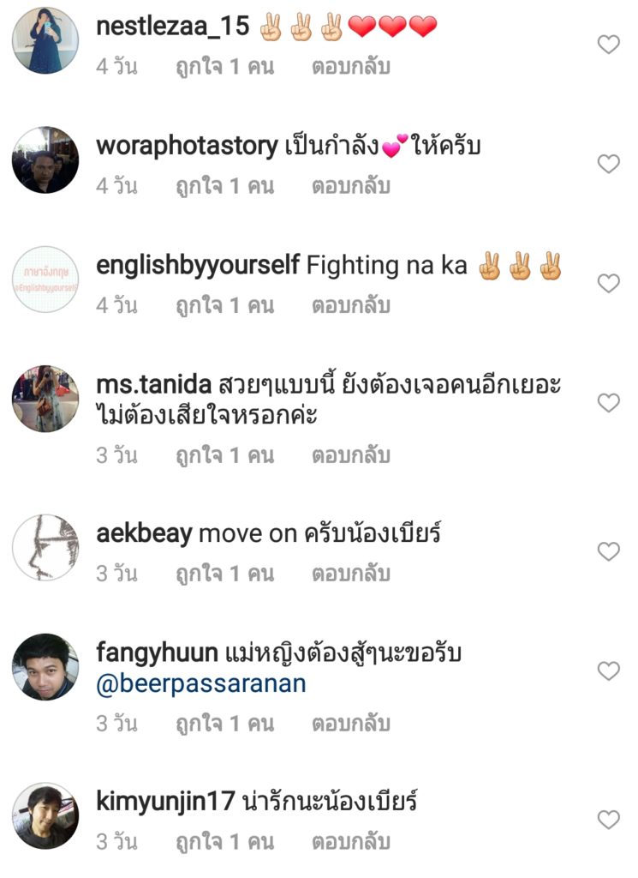Like aekbeay's move on comment

[608, 551]
